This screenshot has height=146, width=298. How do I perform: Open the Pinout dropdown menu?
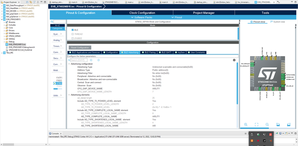(x=177, y=18)
